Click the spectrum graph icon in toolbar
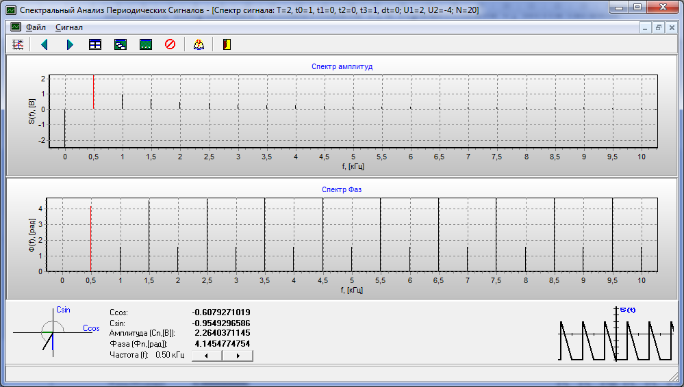Viewport: 684px width, 387px height. pos(18,44)
